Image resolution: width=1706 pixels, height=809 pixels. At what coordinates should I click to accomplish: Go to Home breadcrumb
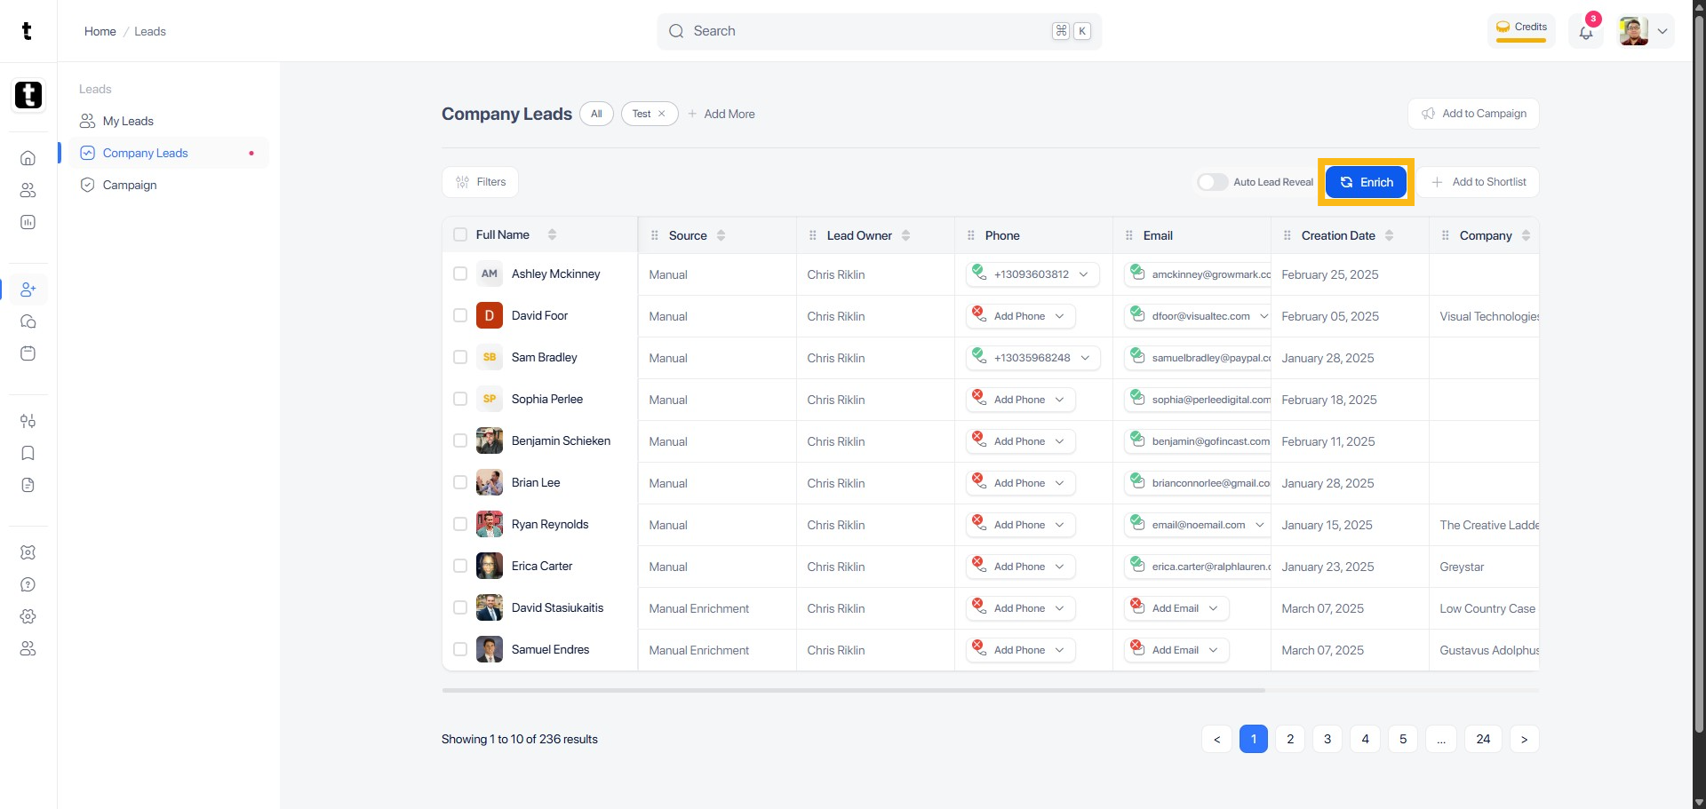[x=100, y=31]
